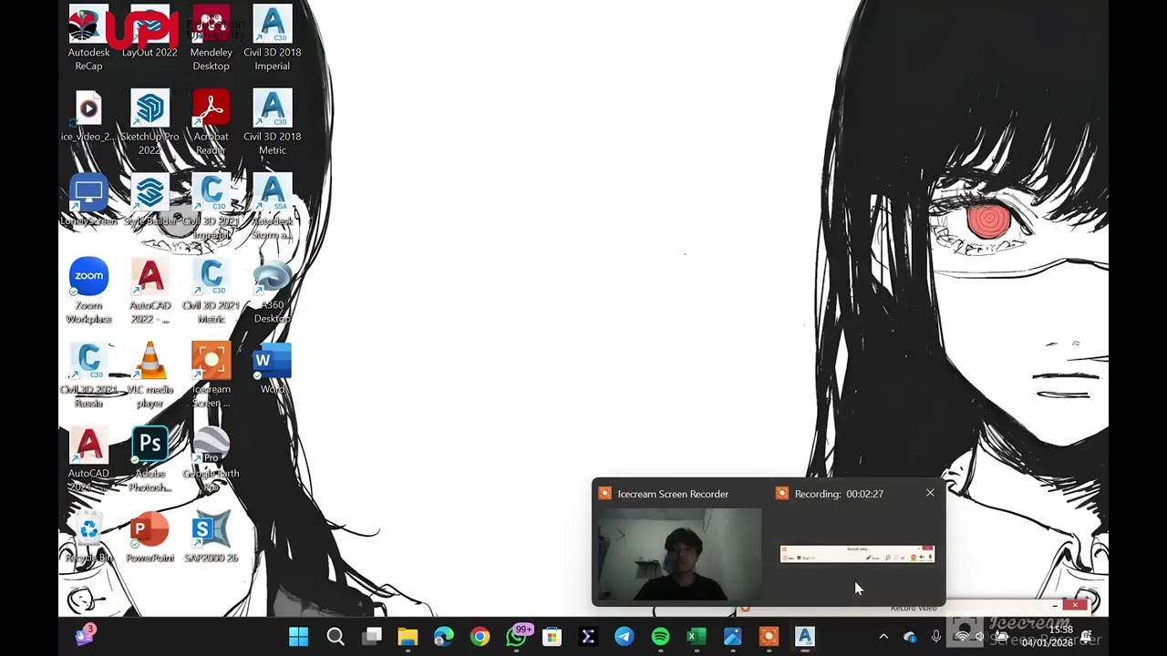Image resolution: width=1167 pixels, height=656 pixels.
Task: Click the Recycle Bin desktop icon
Action: coord(88,538)
